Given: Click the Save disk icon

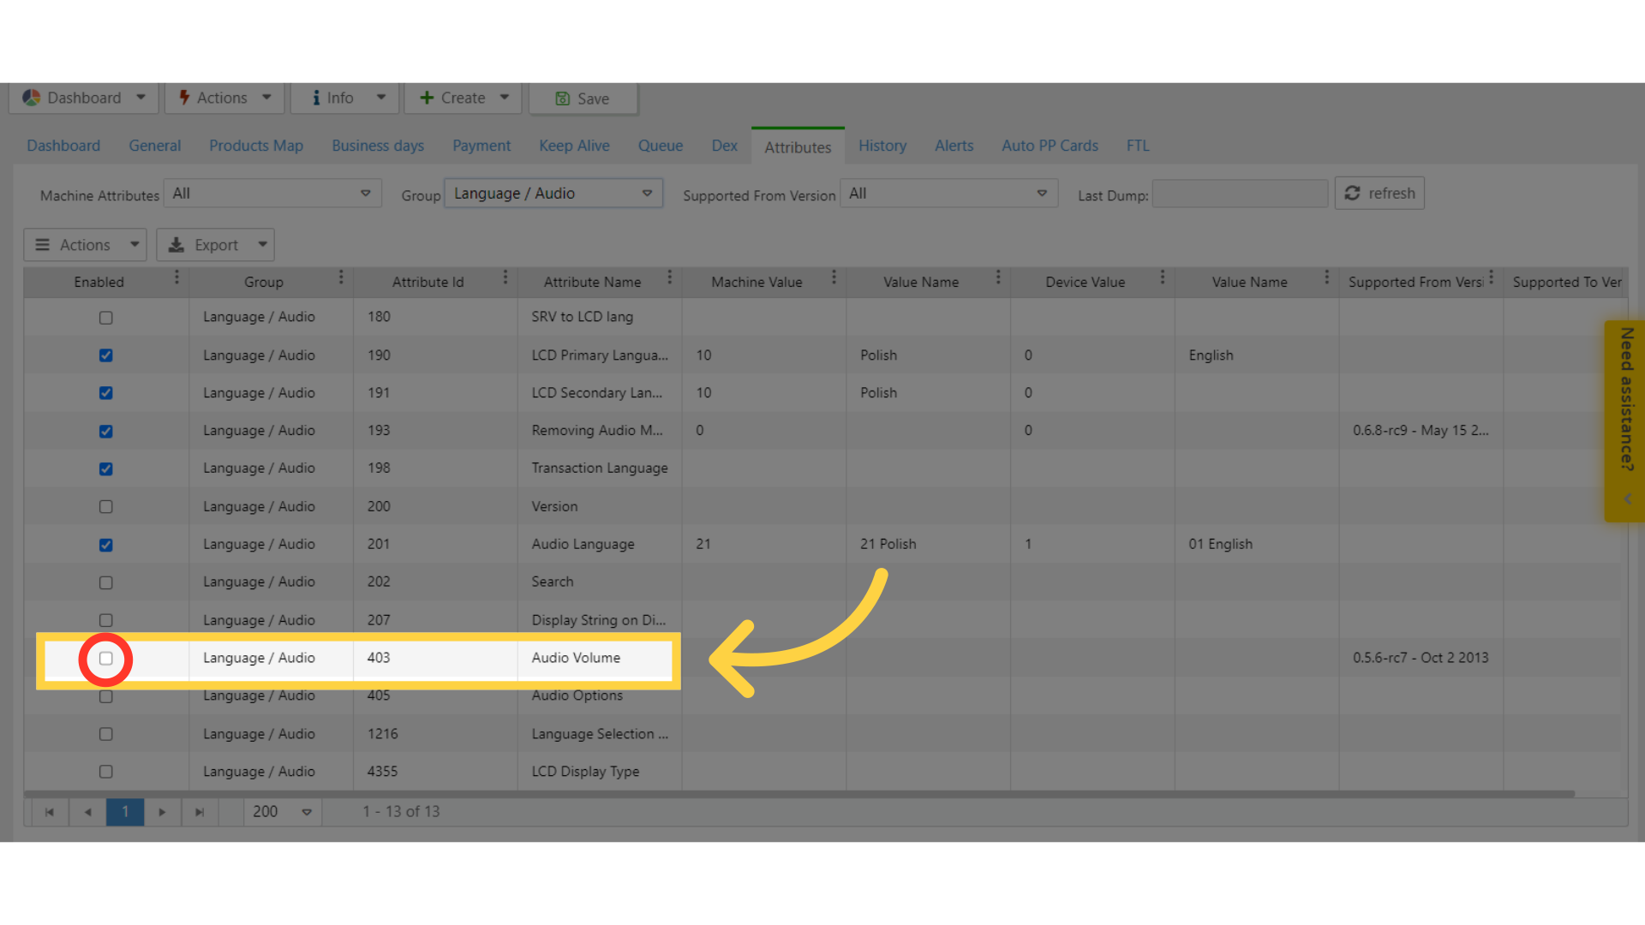Looking at the screenshot, I should click(x=563, y=98).
